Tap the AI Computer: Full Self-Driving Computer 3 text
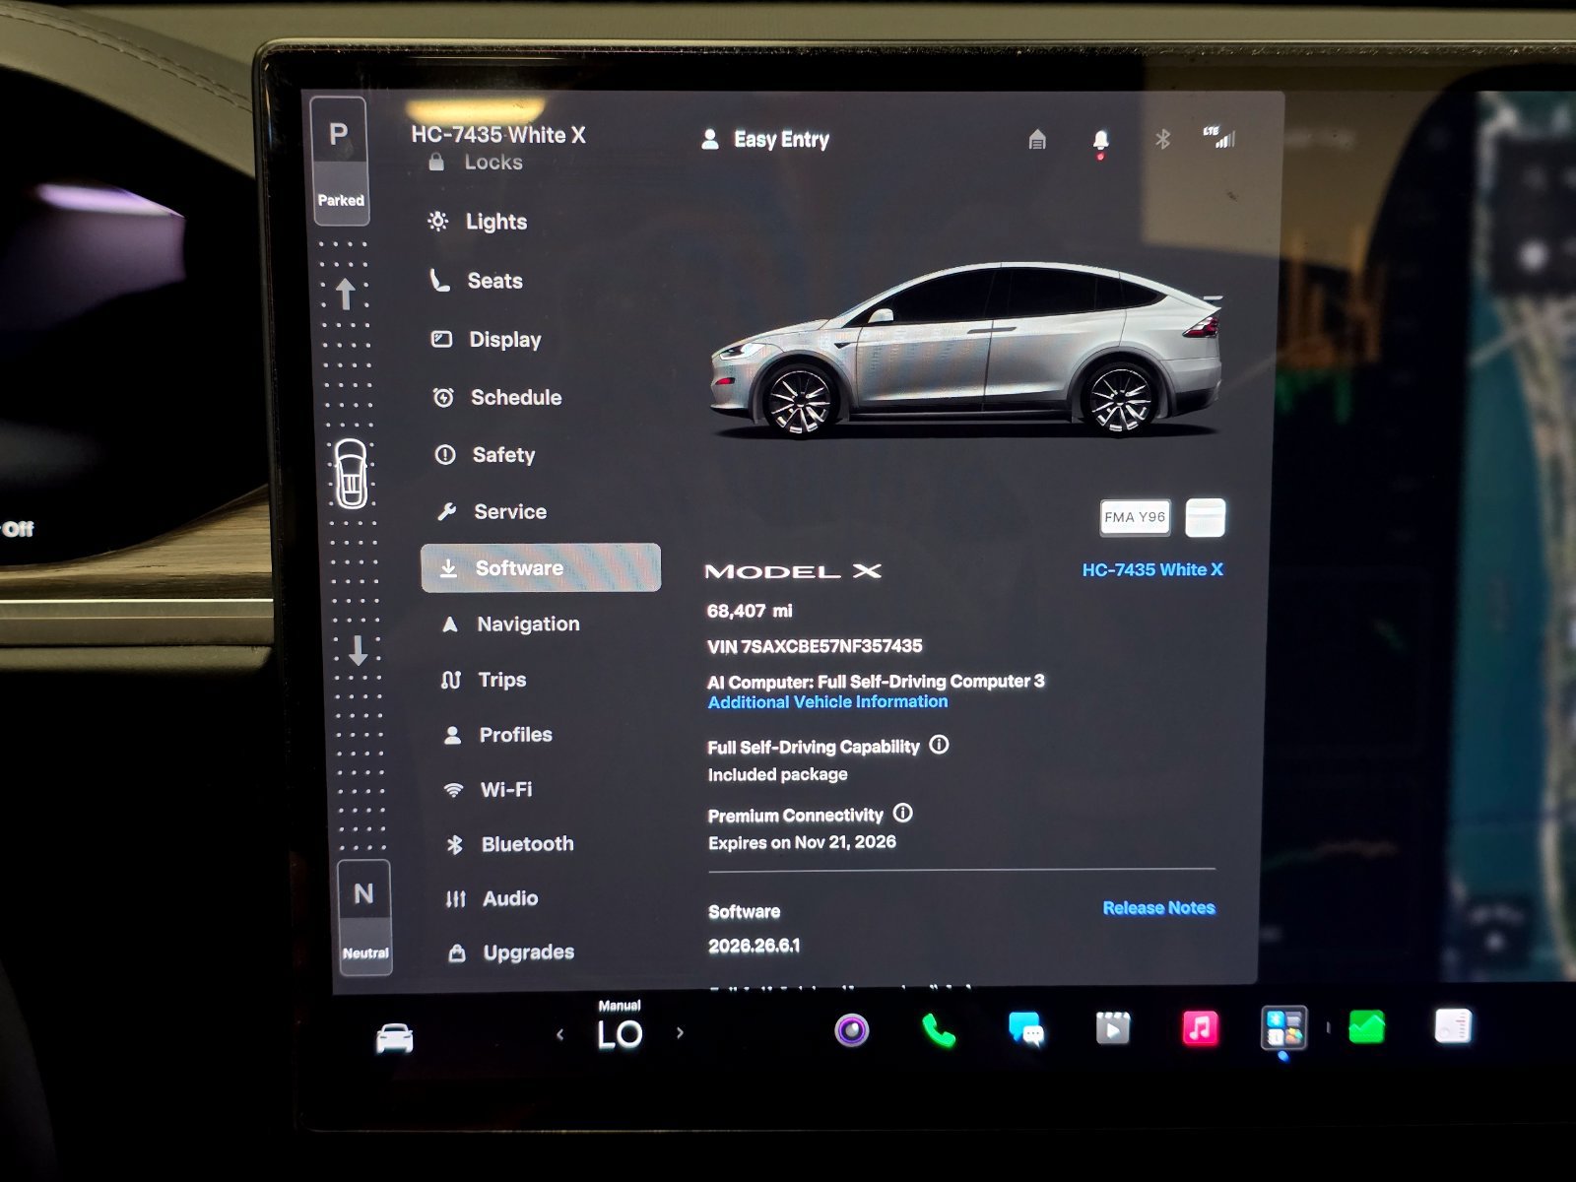 [x=876, y=681]
